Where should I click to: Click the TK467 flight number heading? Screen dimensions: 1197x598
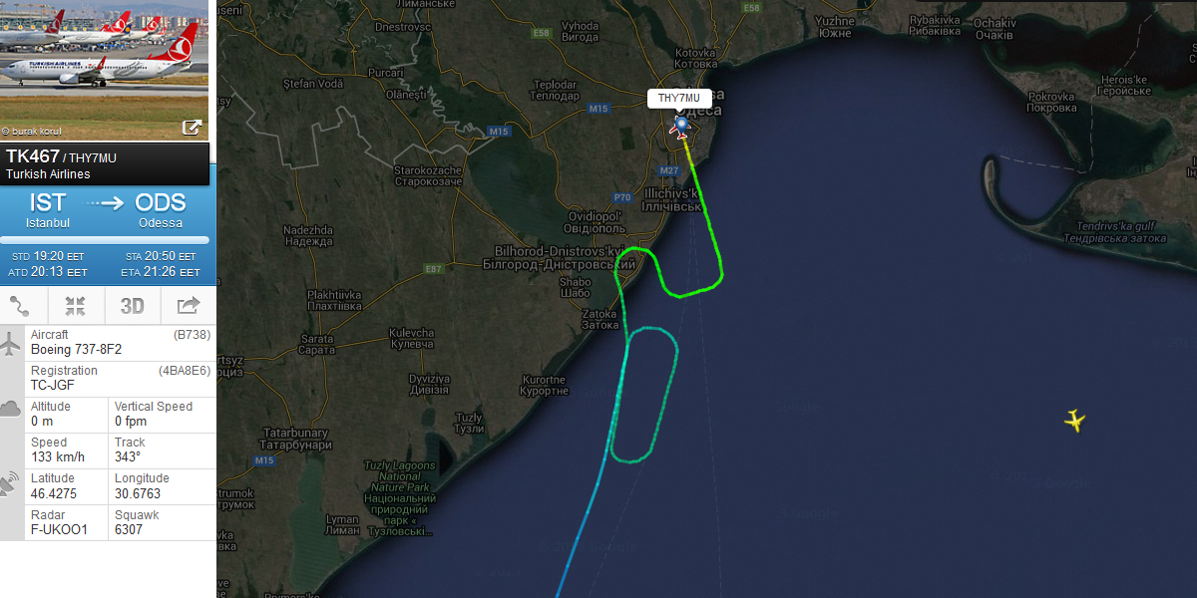33,156
